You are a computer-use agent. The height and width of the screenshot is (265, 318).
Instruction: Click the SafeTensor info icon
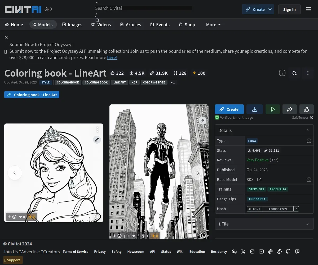click(x=312, y=117)
